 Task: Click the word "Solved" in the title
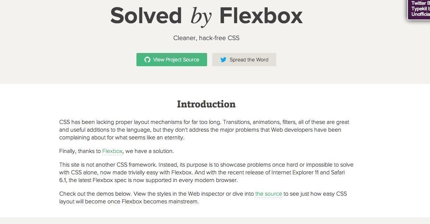146,16
